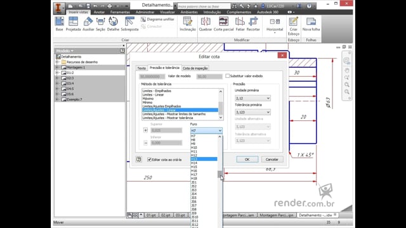
Task: Select the Base view tool
Action: pyautogui.click(x=59, y=24)
